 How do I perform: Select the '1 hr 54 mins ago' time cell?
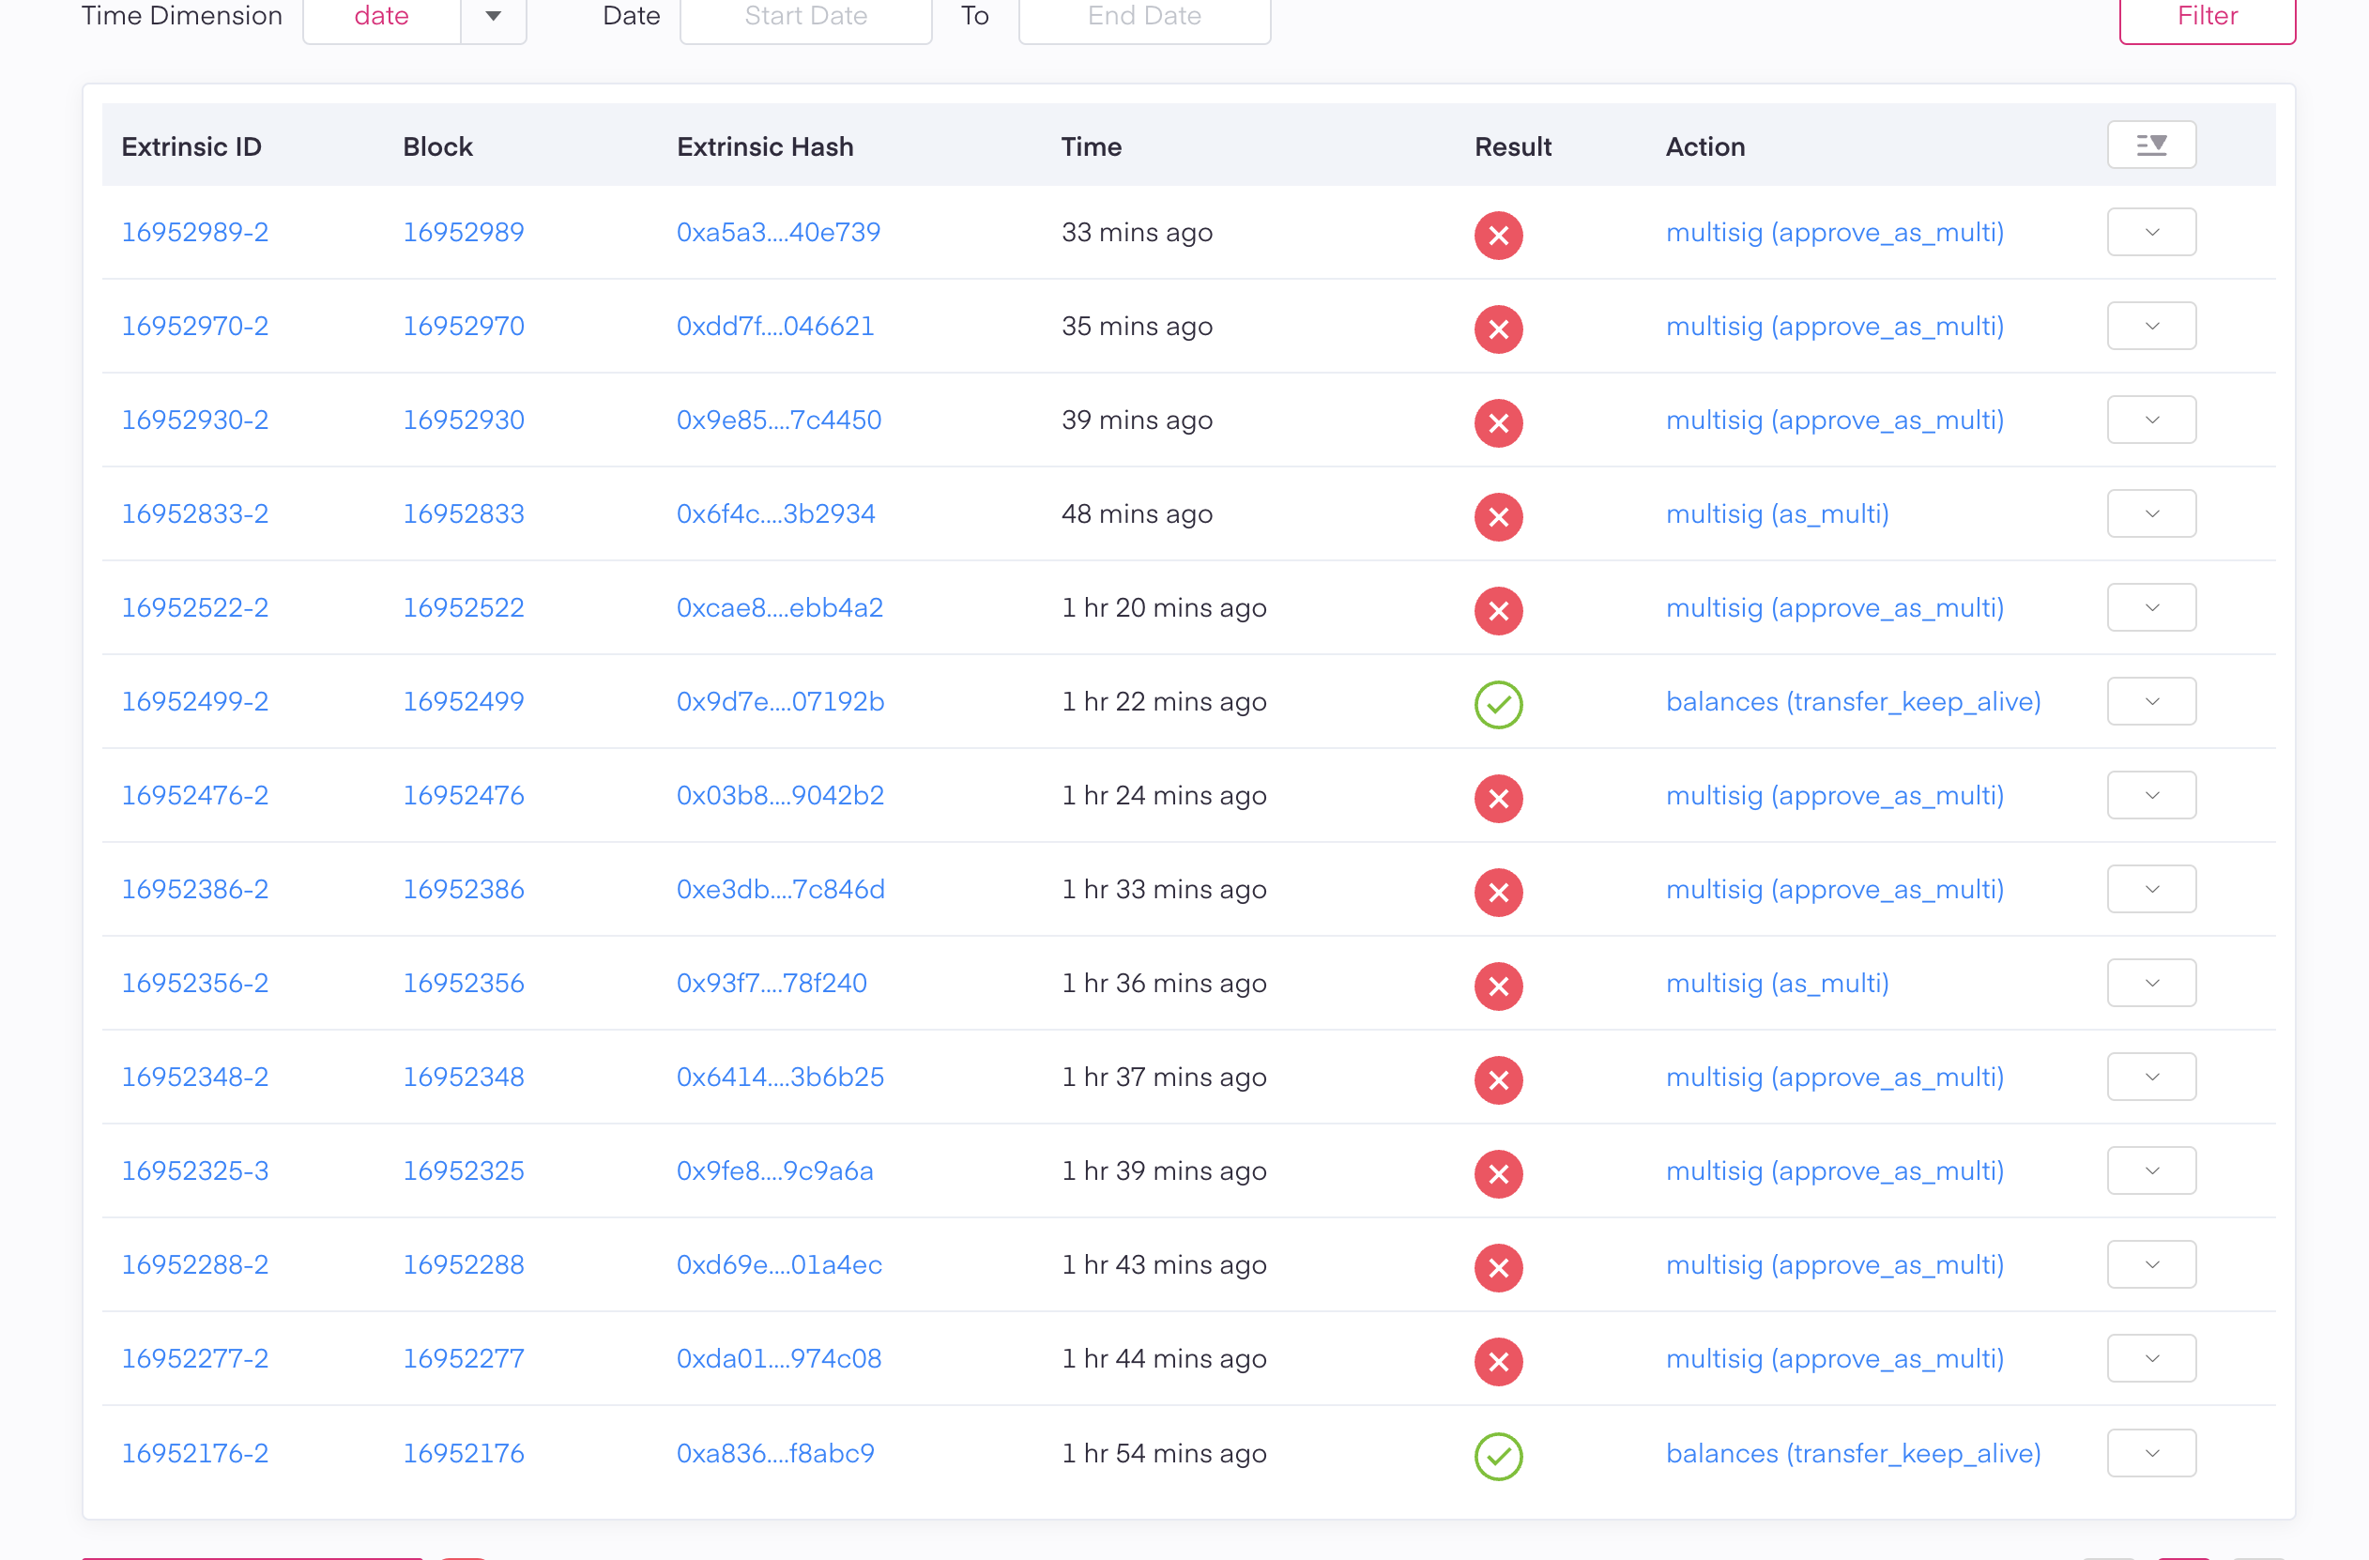click(x=1164, y=1454)
